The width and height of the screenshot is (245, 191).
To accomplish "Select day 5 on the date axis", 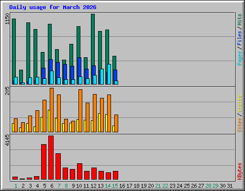I will click(x=45, y=186).
